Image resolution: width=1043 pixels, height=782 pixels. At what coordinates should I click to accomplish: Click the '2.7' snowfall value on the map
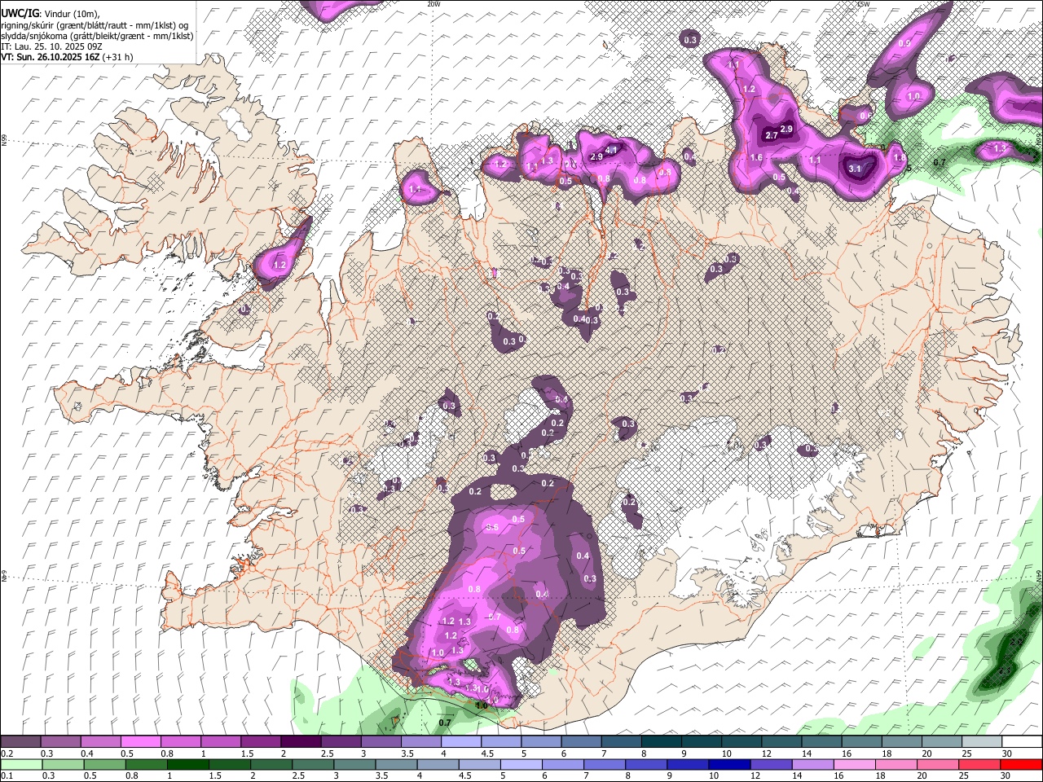pyautogui.click(x=771, y=135)
